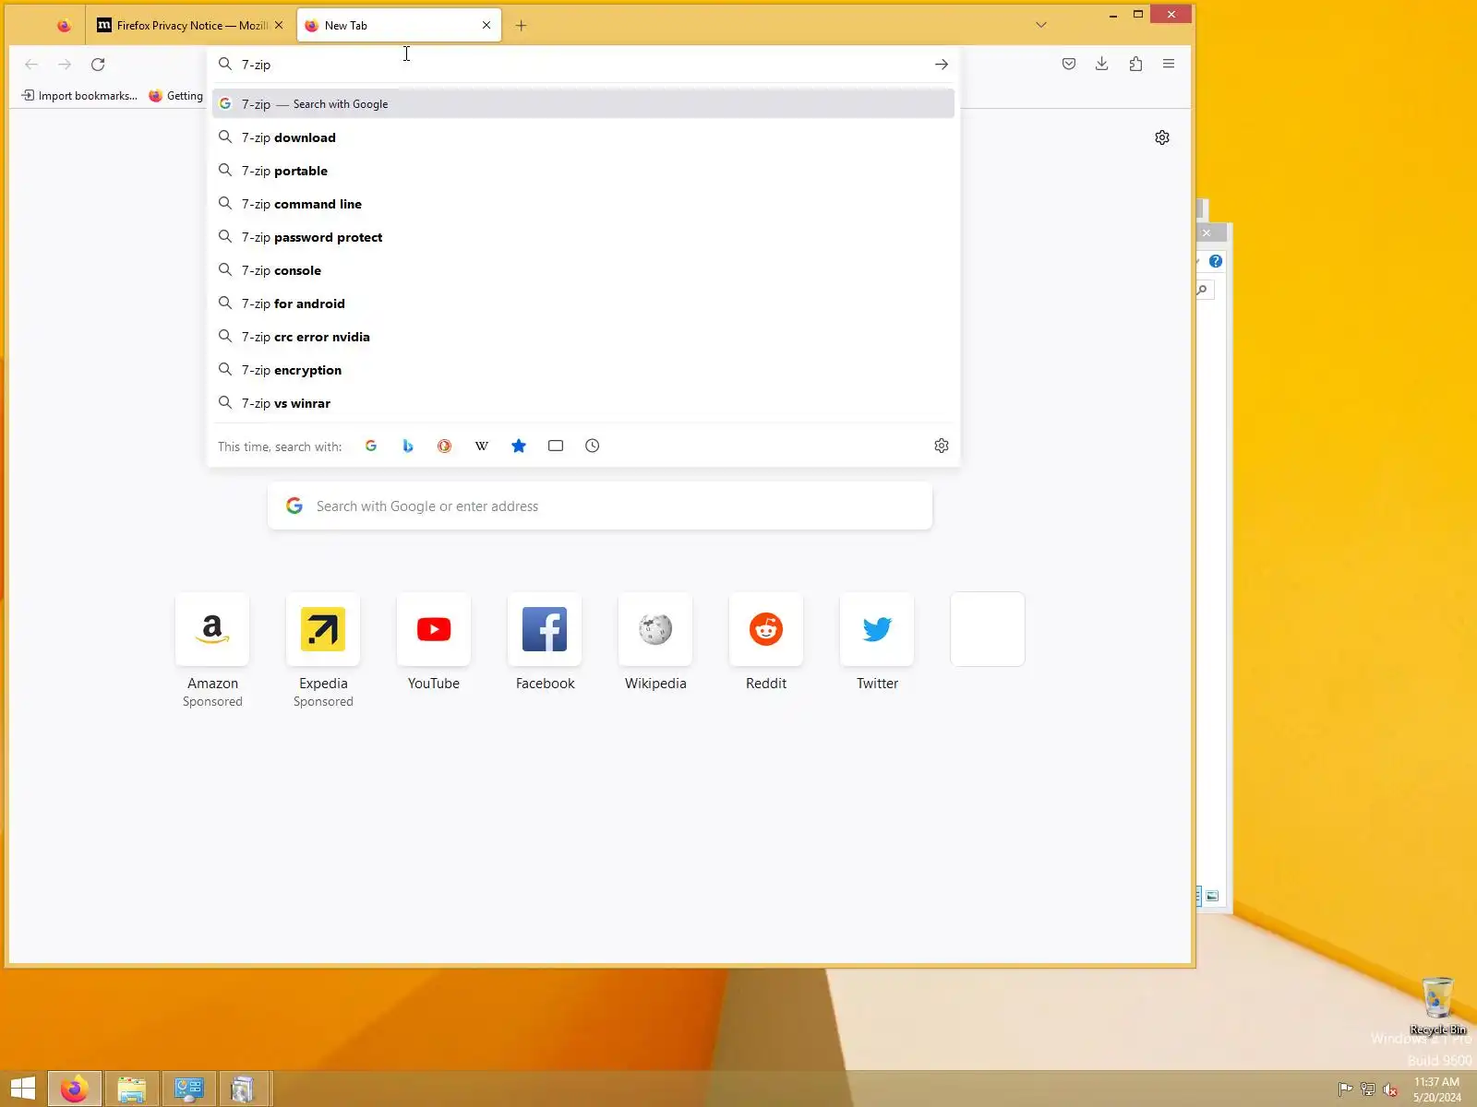The height and width of the screenshot is (1107, 1477).
Task: Select the 7-zip command line suggestion
Action: (583, 204)
